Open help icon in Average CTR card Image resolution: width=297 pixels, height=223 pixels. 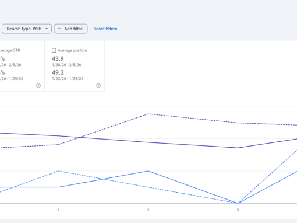38,85
